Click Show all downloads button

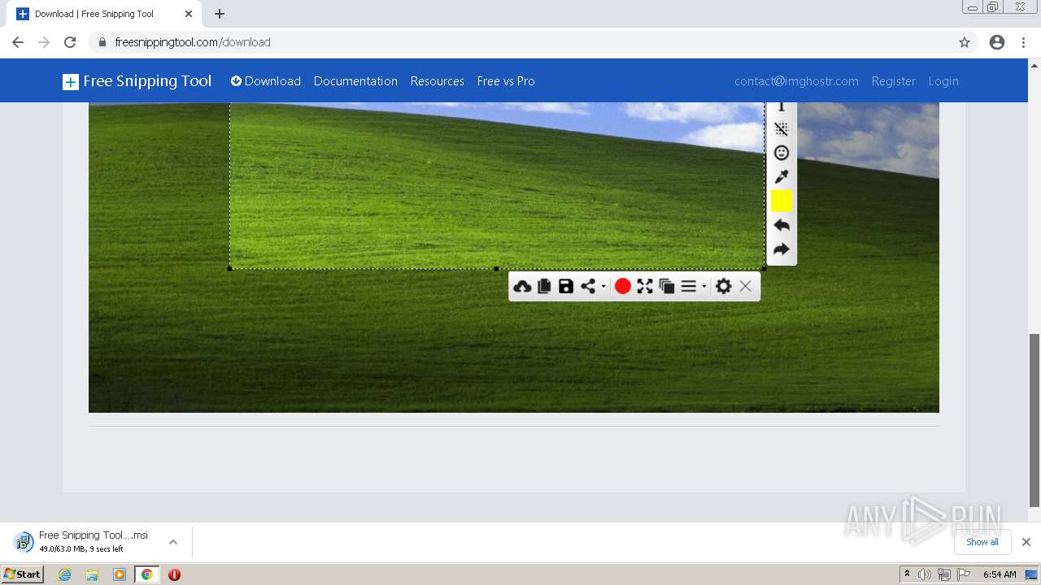pyautogui.click(x=982, y=542)
